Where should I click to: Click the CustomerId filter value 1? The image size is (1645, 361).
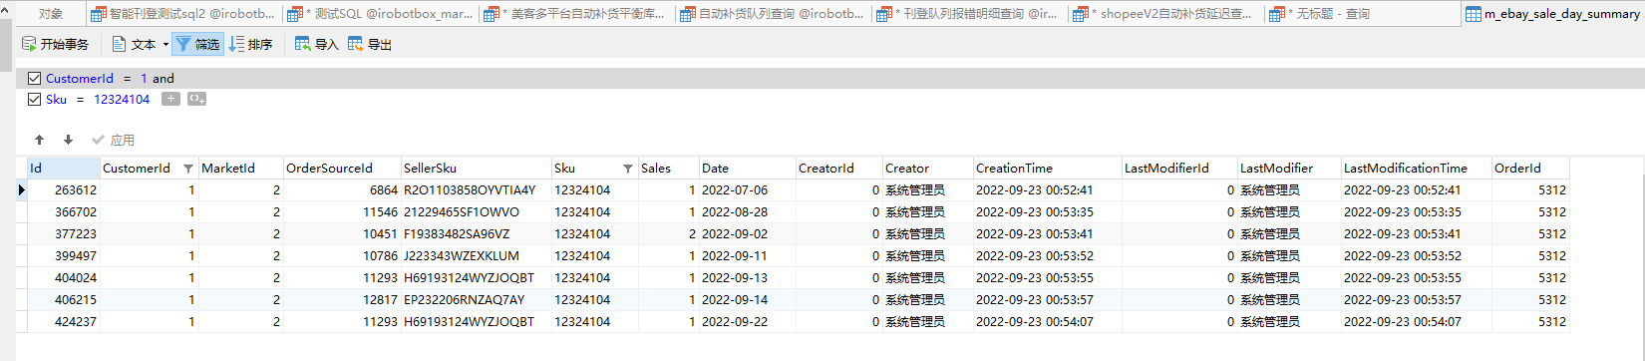[x=144, y=78]
